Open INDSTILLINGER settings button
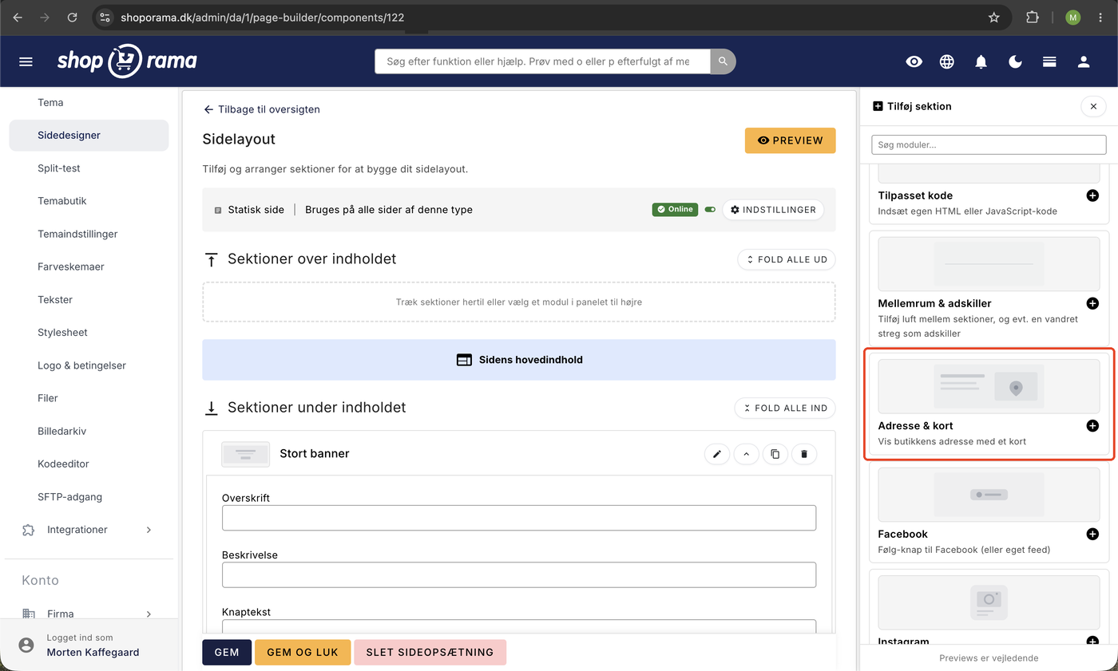 point(773,210)
